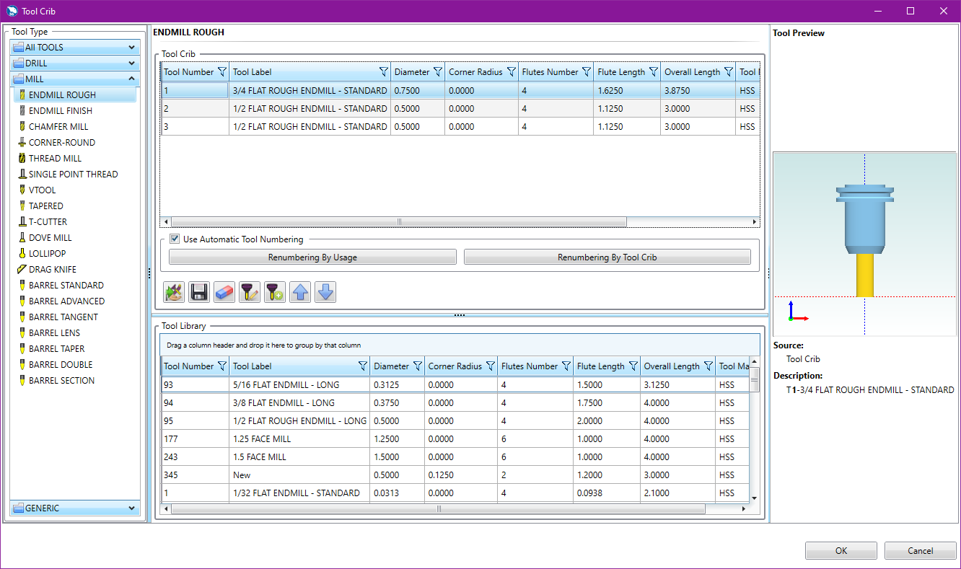
Task: Select ENDMILL FINISH tool type
Action: coord(61,111)
